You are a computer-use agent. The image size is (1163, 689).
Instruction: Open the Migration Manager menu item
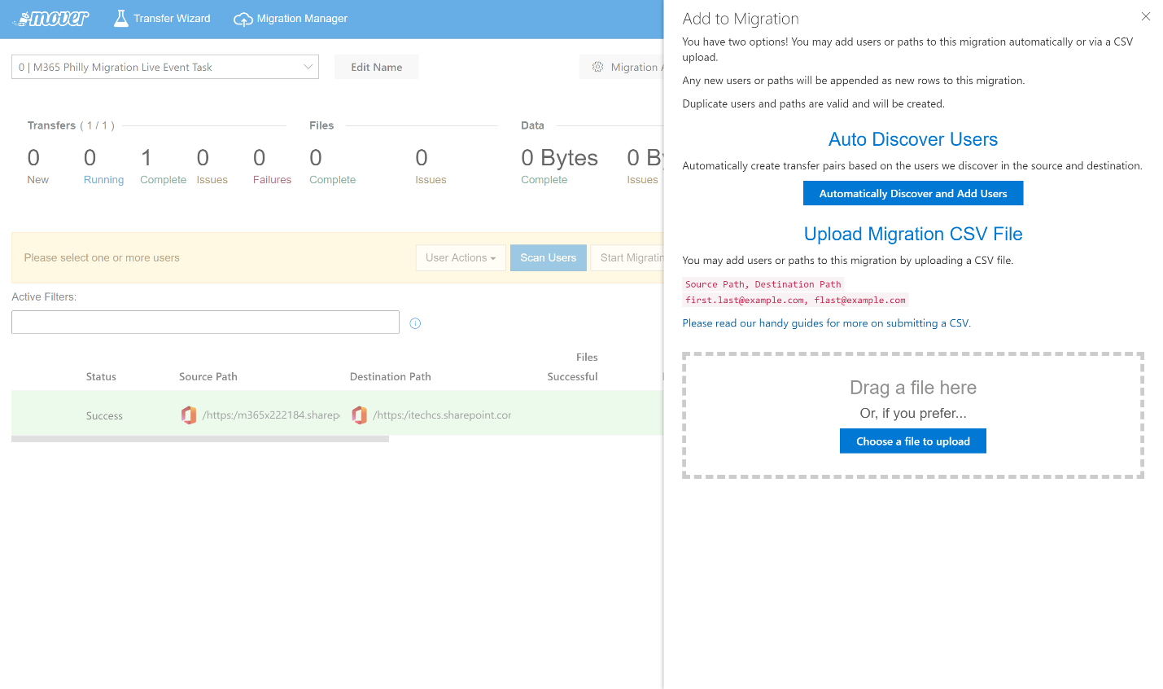(302, 19)
